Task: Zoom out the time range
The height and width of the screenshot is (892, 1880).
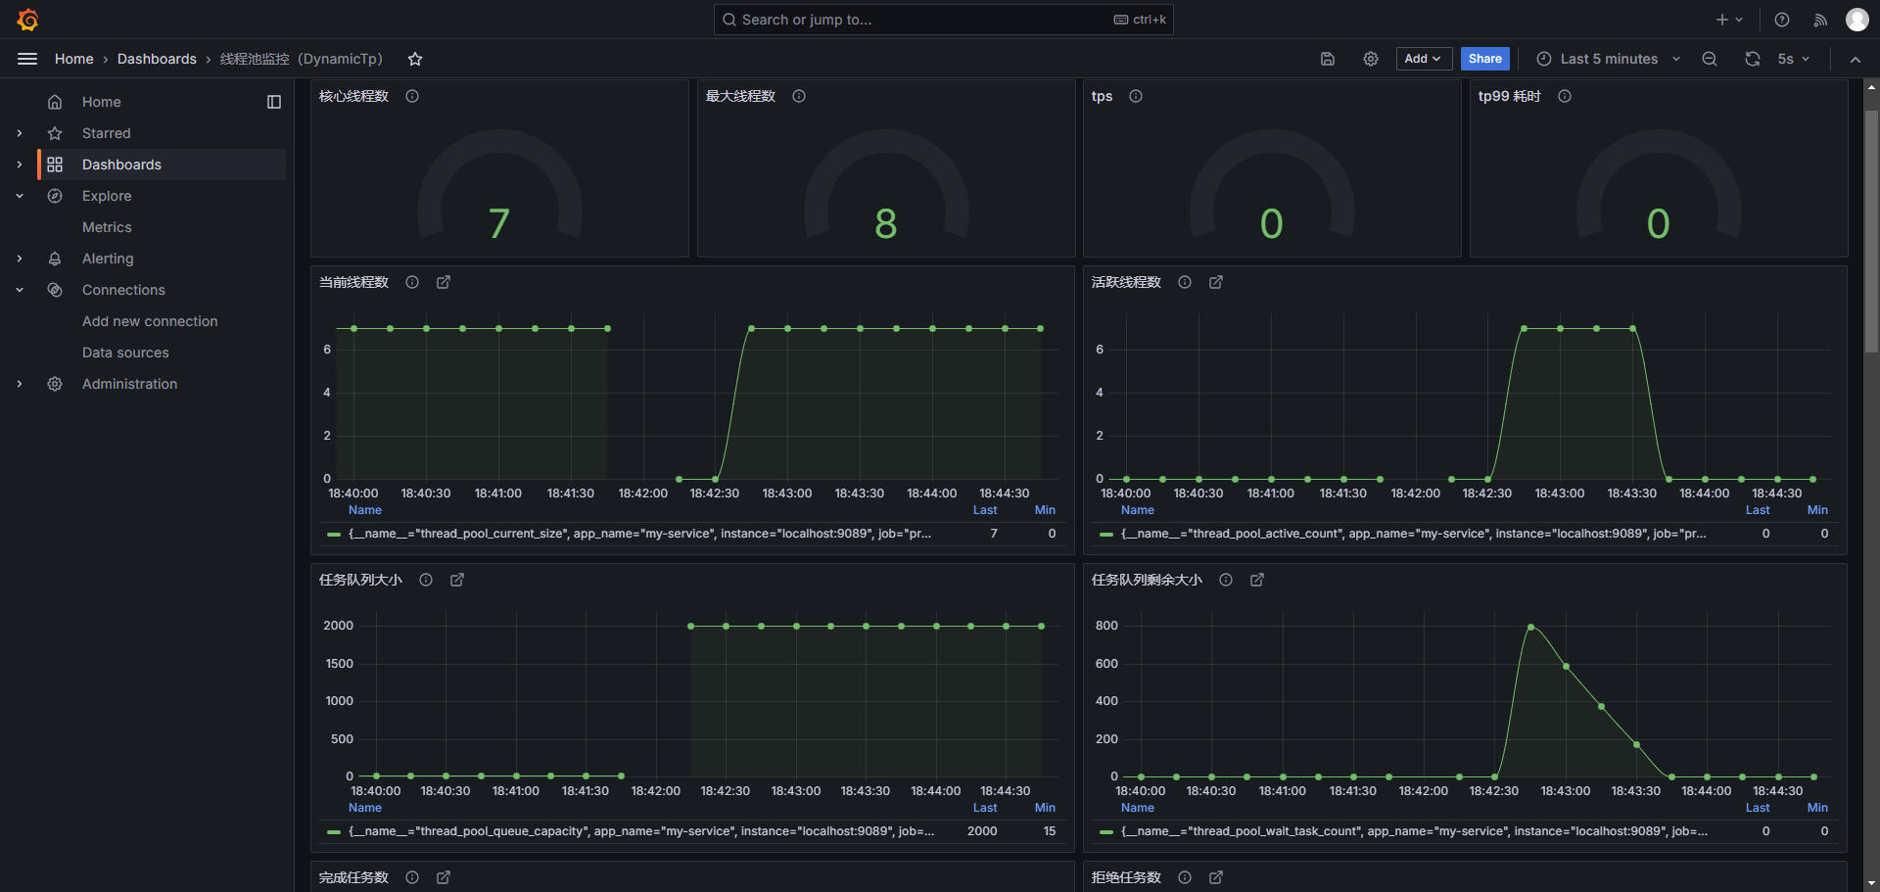Action: click(x=1710, y=59)
